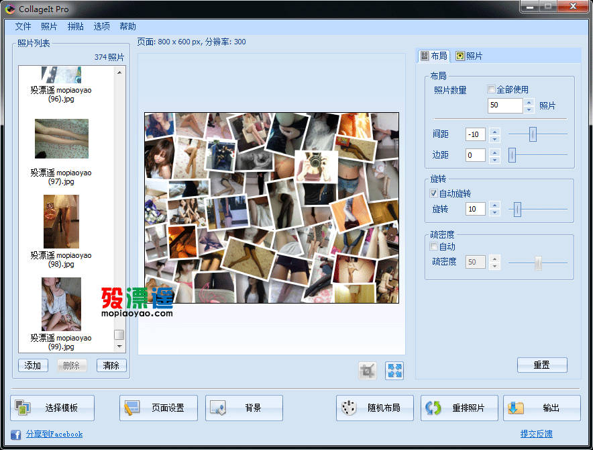The width and height of the screenshot is (593, 450).
Task: Click the 重置 button
Action: click(541, 365)
